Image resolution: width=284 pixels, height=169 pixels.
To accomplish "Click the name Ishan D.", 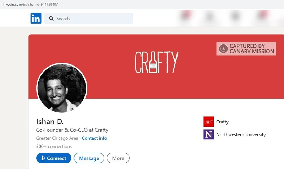I will tap(50, 122).
